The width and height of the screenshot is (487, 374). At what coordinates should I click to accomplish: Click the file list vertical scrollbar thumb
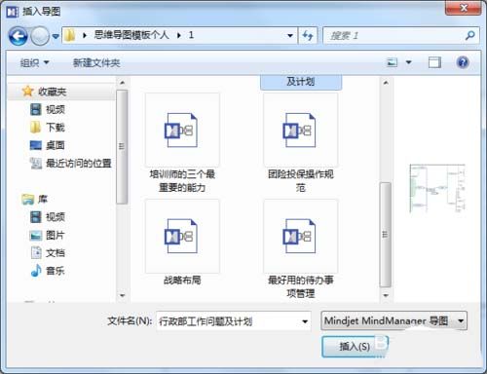386,235
